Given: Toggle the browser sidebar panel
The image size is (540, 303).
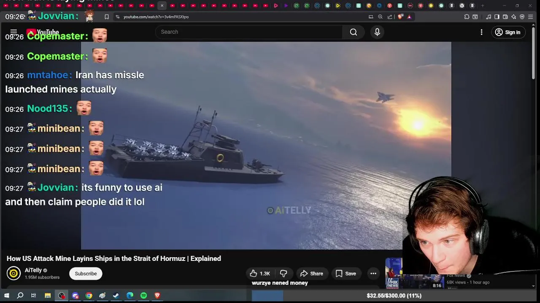Looking at the screenshot, I should [497, 17].
